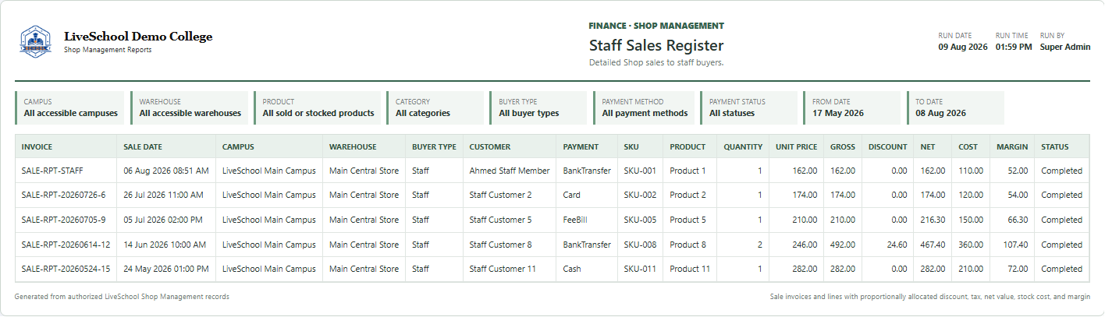This screenshot has height=317, width=1105.
Task: Click the margin value 107.40
Action: point(1015,245)
